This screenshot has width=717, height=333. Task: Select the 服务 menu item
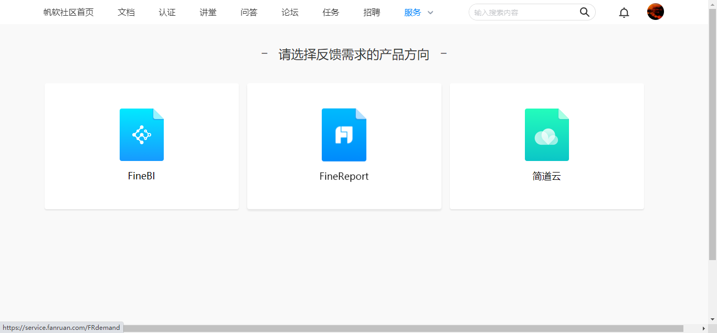click(413, 12)
